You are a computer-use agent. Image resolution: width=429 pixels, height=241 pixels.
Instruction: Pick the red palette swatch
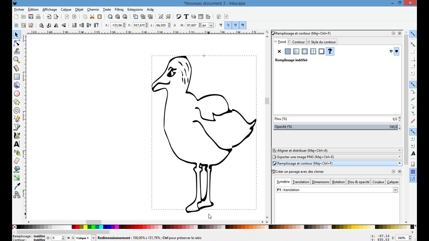77,227
